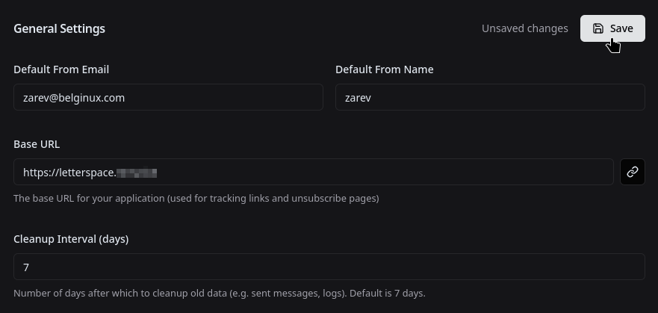Click the "7" value in Cleanup Interval

(x=26, y=267)
